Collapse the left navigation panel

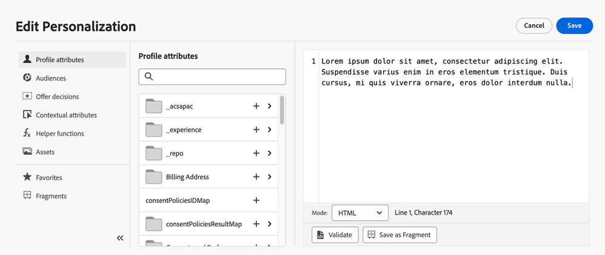[120, 238]
